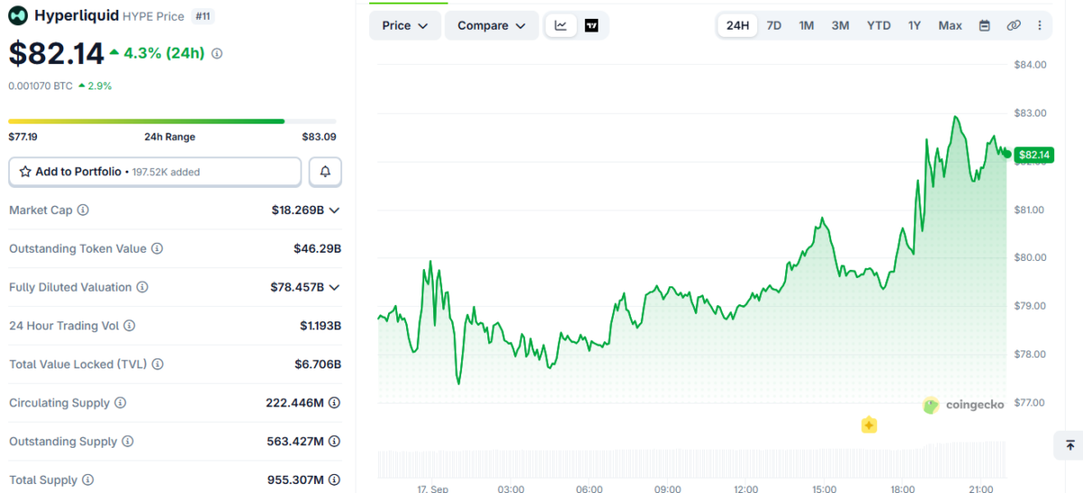1083x493 pixels.
Task: Open Outstanding Token Value info icon
Action: (157, 248)
